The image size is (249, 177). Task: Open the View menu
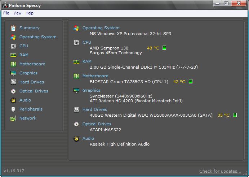17,13
